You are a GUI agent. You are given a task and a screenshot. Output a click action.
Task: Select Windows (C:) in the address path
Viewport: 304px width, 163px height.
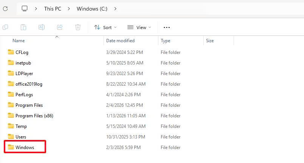(x=92, y=9)
